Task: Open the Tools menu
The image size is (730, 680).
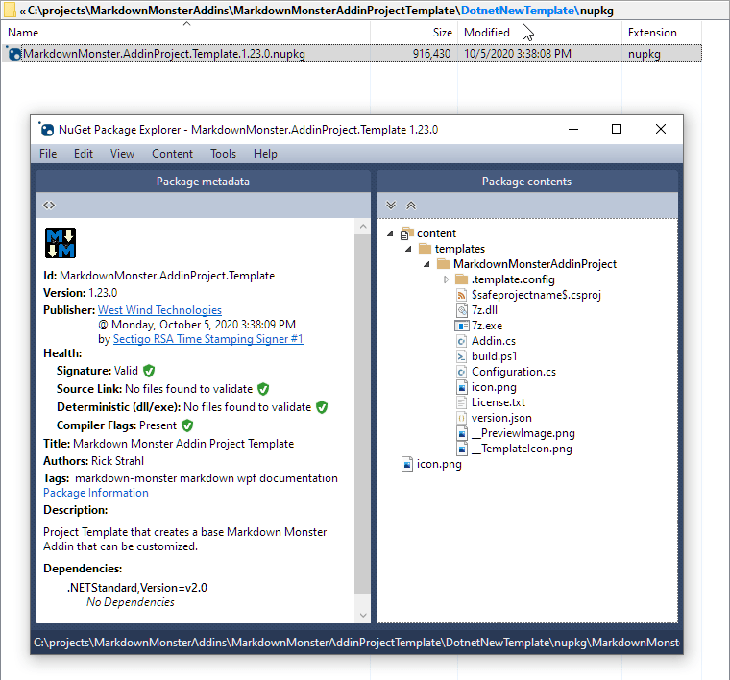Action: pos(223,154)
